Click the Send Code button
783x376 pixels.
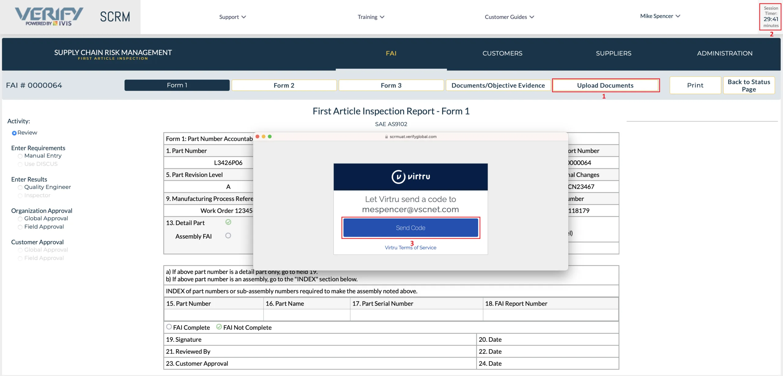pyautogui.click(x=410, y=228)
